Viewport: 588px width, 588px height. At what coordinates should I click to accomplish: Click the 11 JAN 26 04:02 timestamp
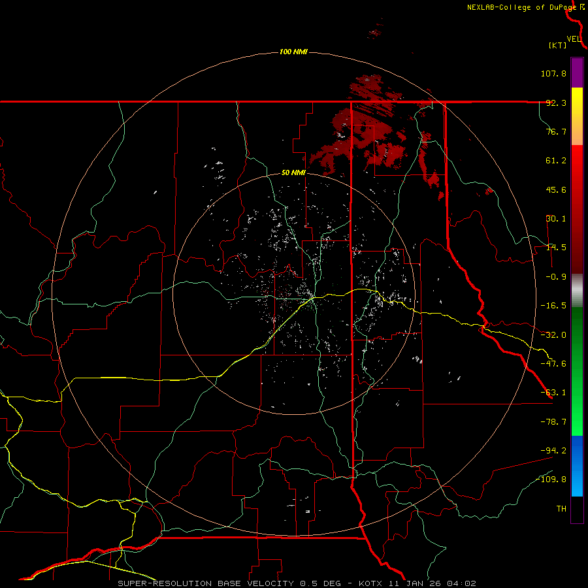[432, 583]
